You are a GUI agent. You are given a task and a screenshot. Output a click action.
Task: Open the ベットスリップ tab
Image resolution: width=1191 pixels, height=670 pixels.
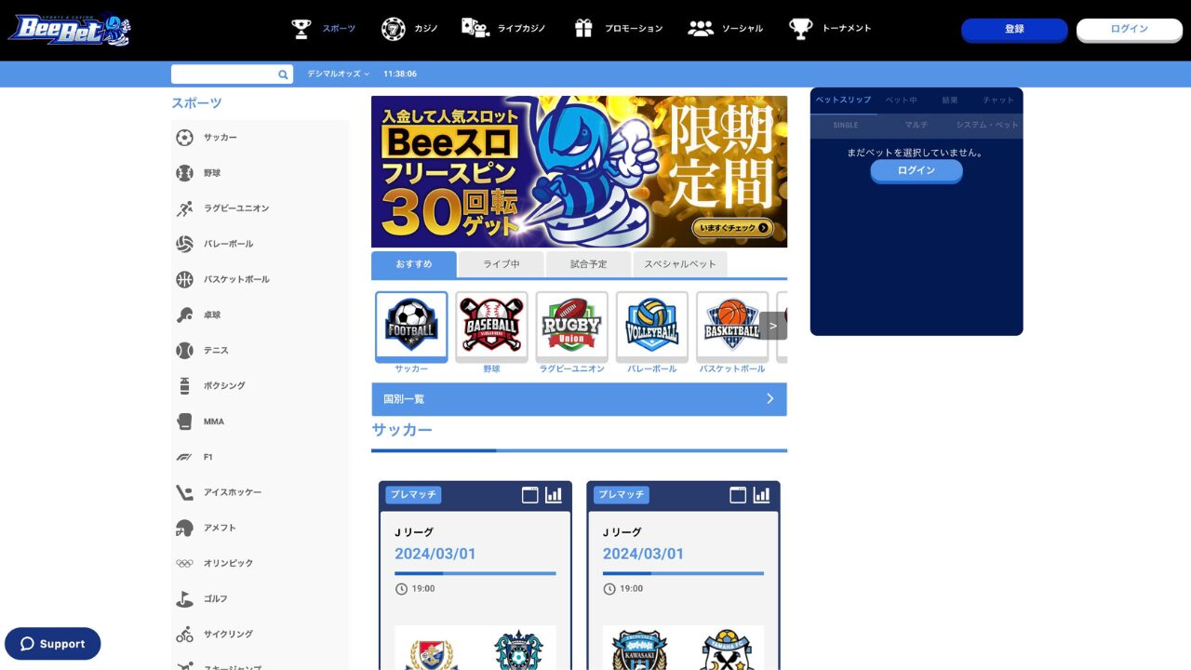pyautogui.click(x=843, y=100)
